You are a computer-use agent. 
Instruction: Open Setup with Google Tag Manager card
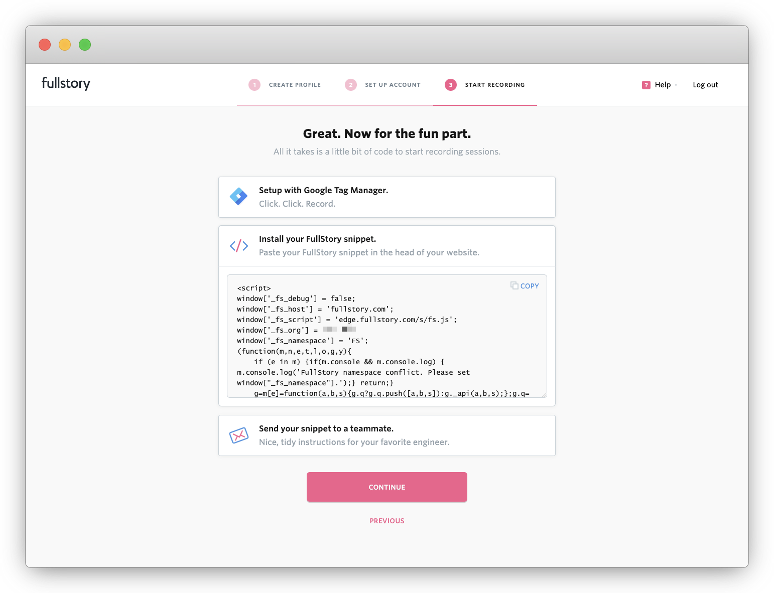tap(387, 197)
